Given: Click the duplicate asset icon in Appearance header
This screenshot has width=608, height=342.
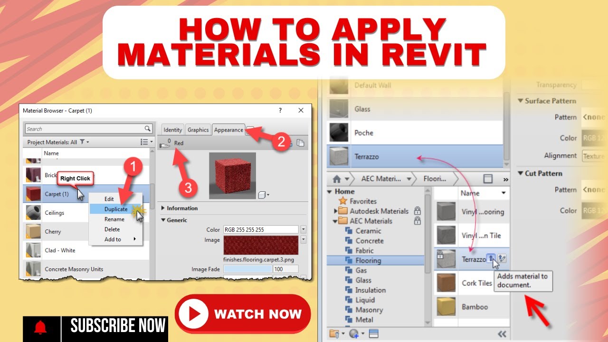Looking at the screenshot, I should (x=301, y=143).
